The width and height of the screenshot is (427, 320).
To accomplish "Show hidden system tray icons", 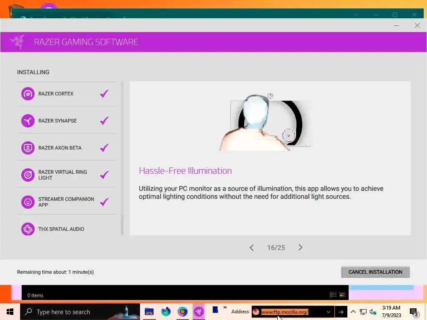I will (x=353, y=312).
